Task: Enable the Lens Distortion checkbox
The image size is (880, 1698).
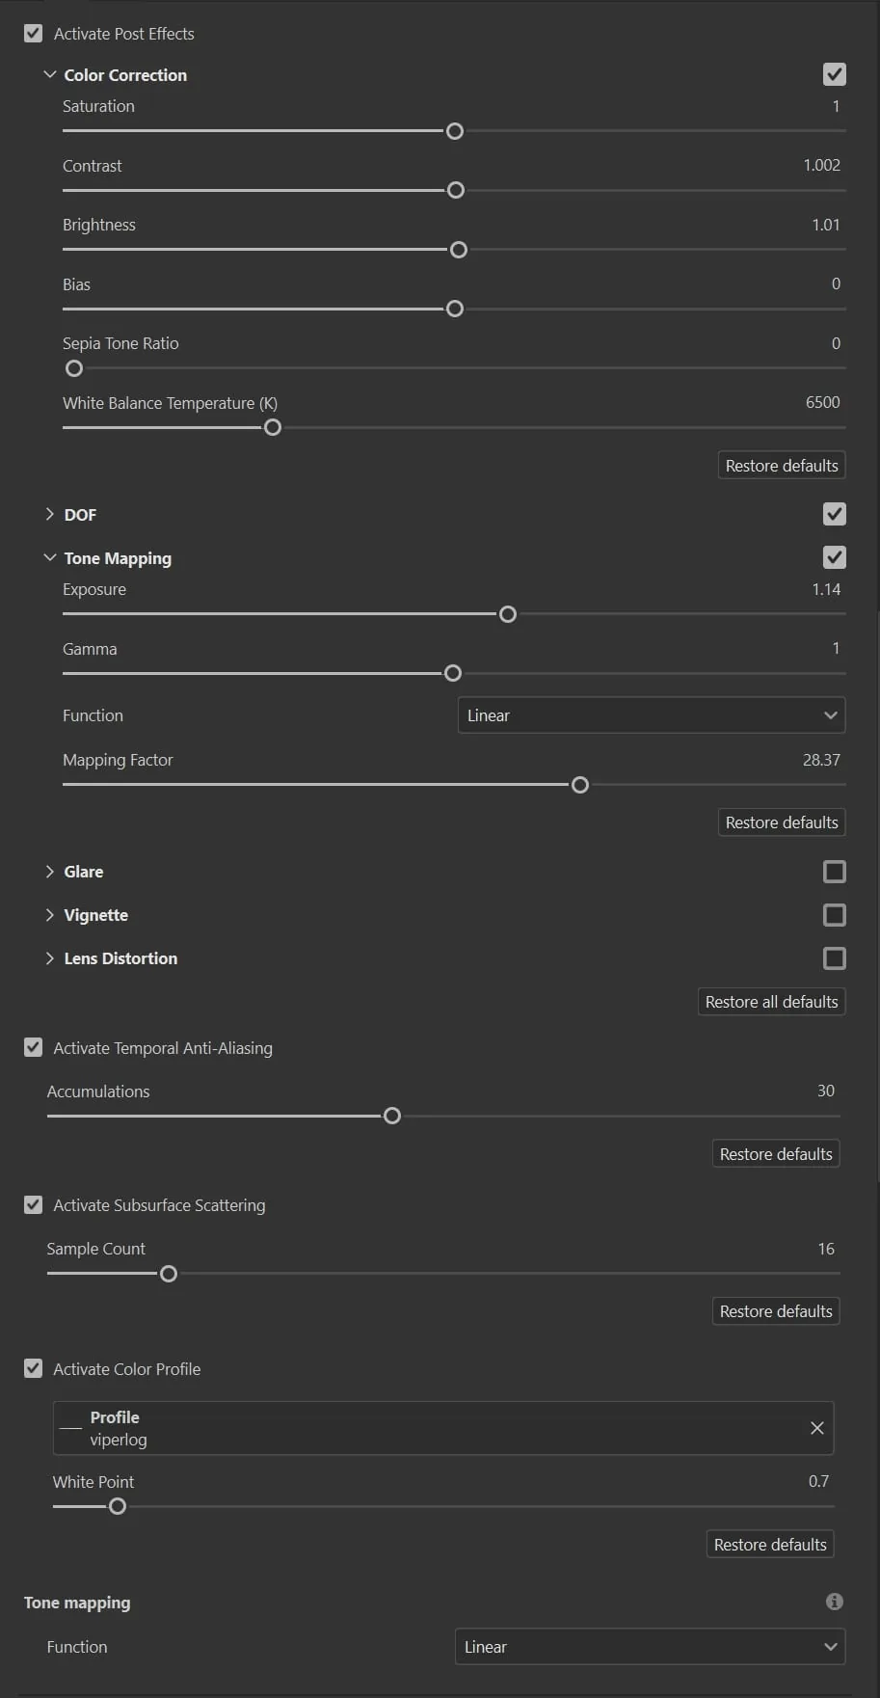Action: click(835, 958)
